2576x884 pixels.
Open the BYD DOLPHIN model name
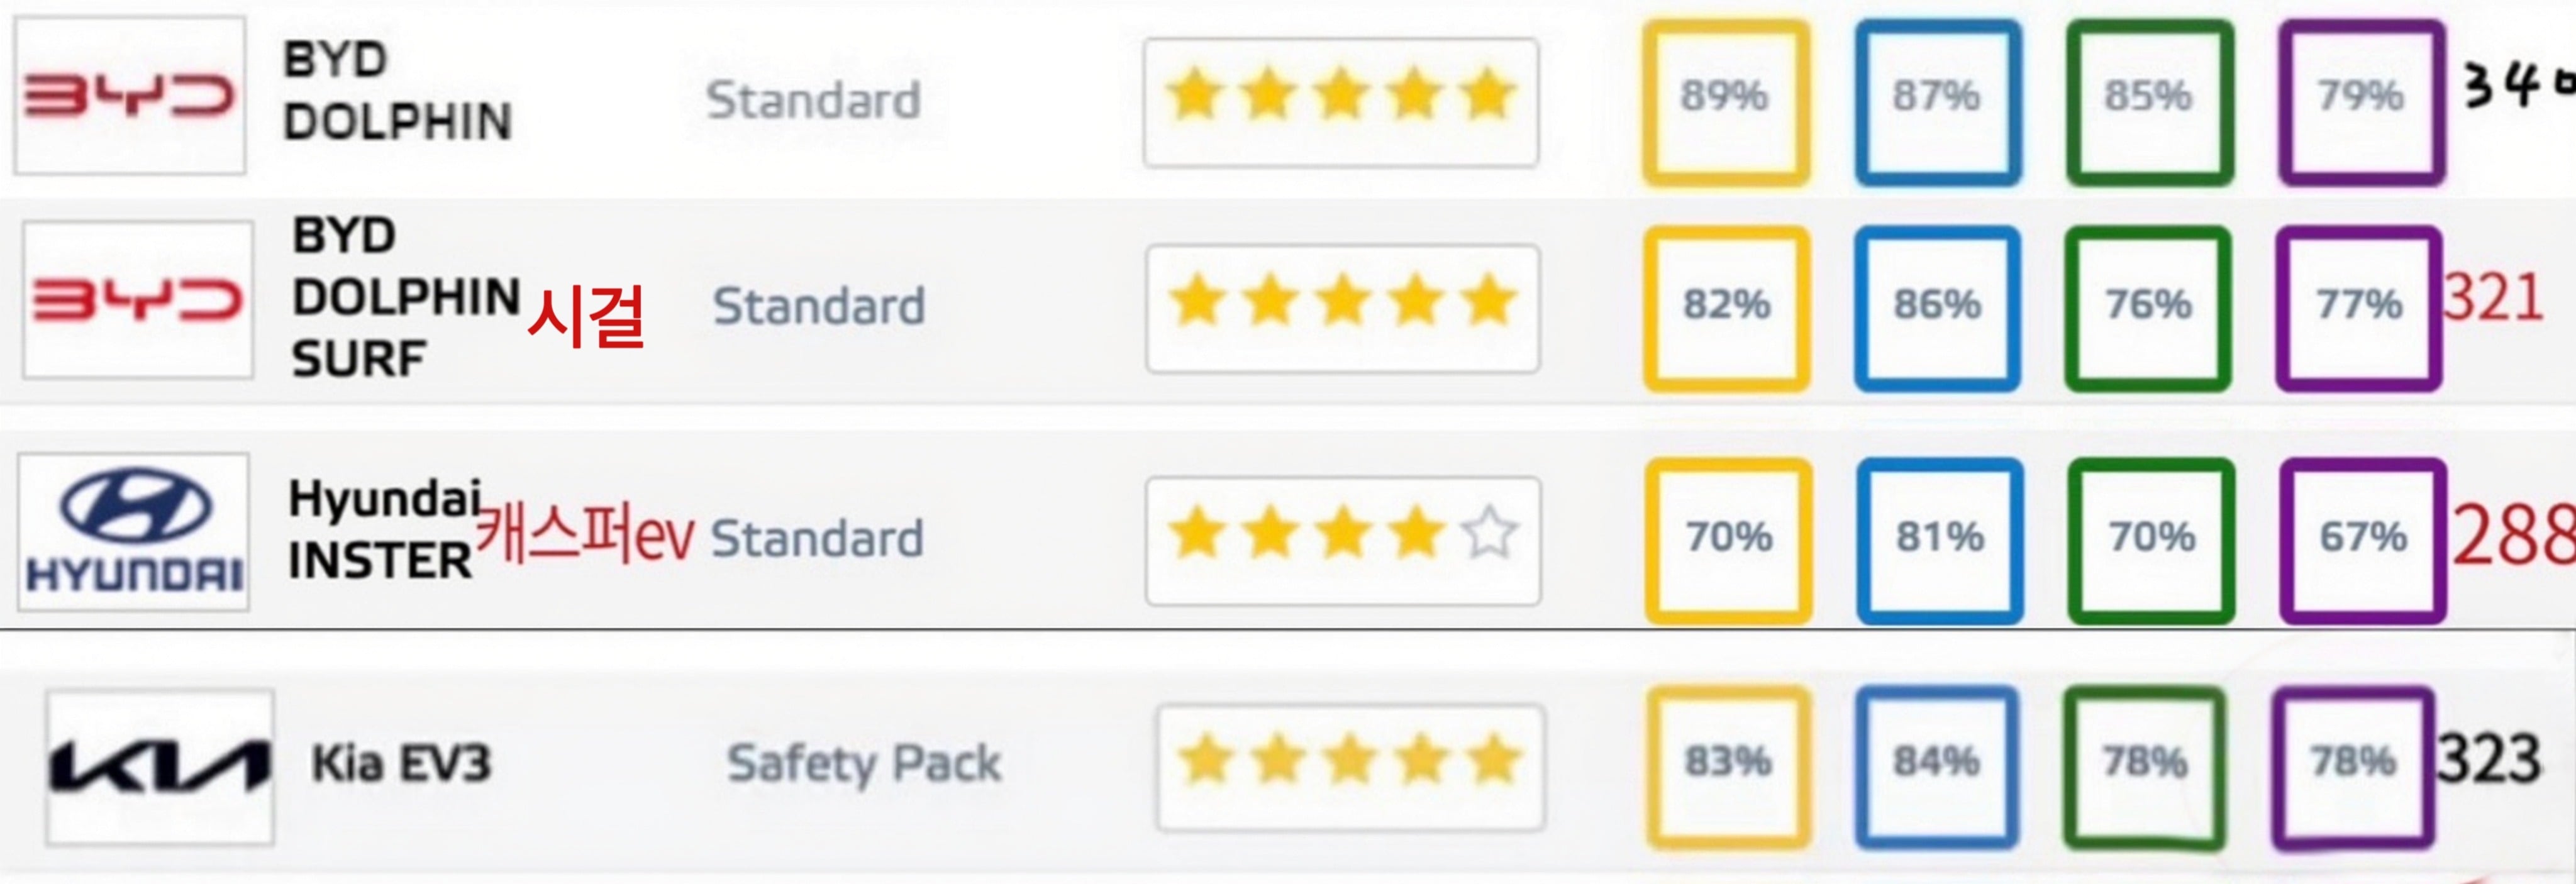397,91
